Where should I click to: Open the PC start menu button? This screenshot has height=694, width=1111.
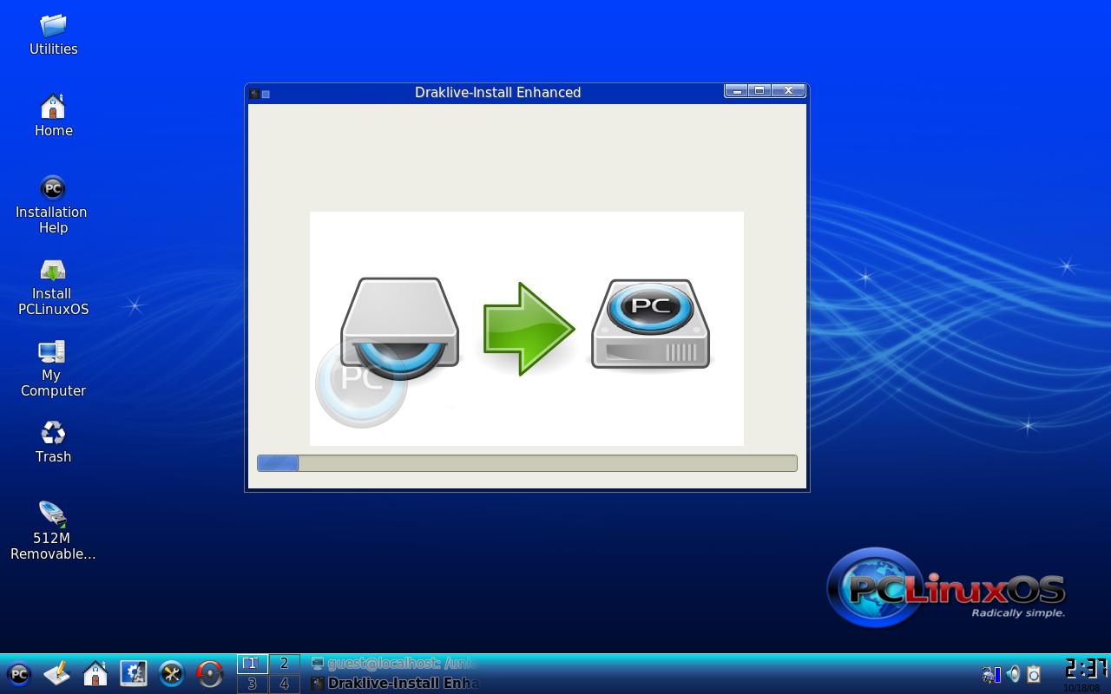pos(18,674)
